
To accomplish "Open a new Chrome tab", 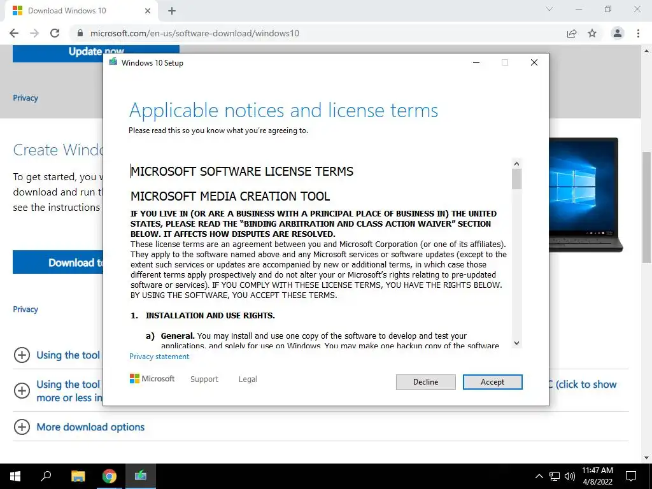I will point(172,11).
